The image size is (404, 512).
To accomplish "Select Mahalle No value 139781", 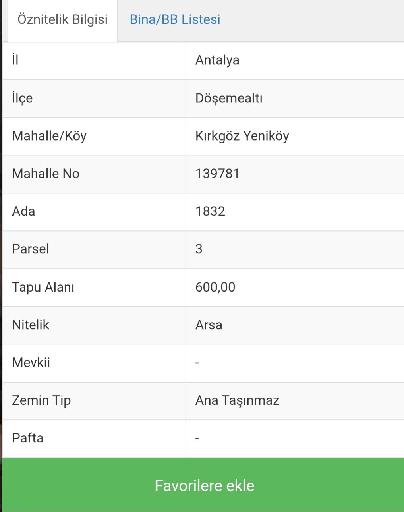I will pos(217,174).
